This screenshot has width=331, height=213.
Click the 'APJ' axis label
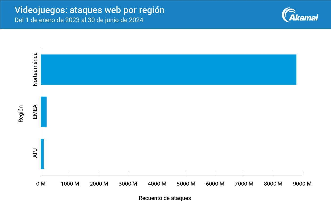point(35,154)
